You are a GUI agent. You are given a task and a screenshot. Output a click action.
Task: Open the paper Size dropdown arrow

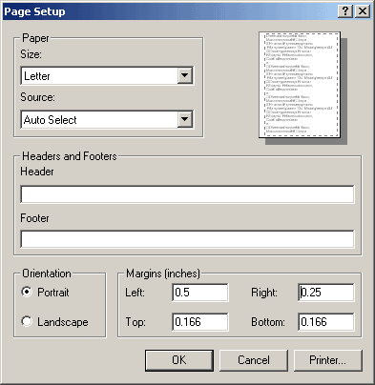(x=185, y=75)
